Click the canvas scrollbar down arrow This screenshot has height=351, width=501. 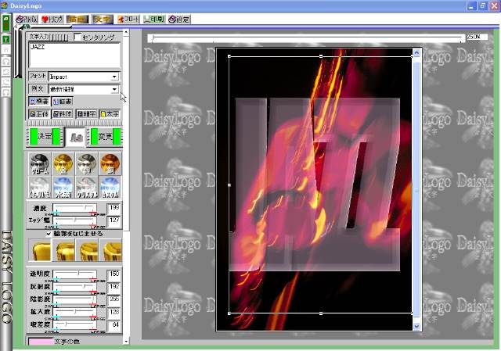click(416, 326)
